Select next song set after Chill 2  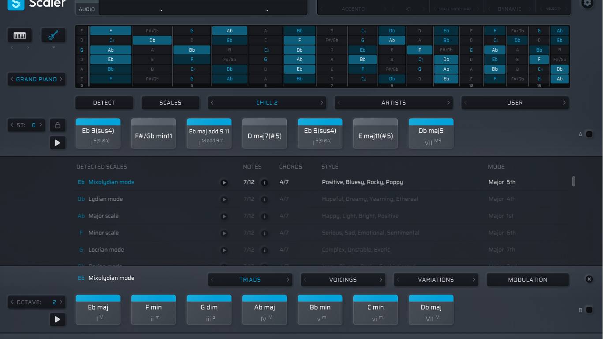(322, 103)
